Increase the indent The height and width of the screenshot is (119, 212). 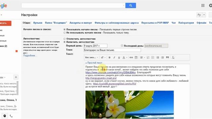click(162, 58)
